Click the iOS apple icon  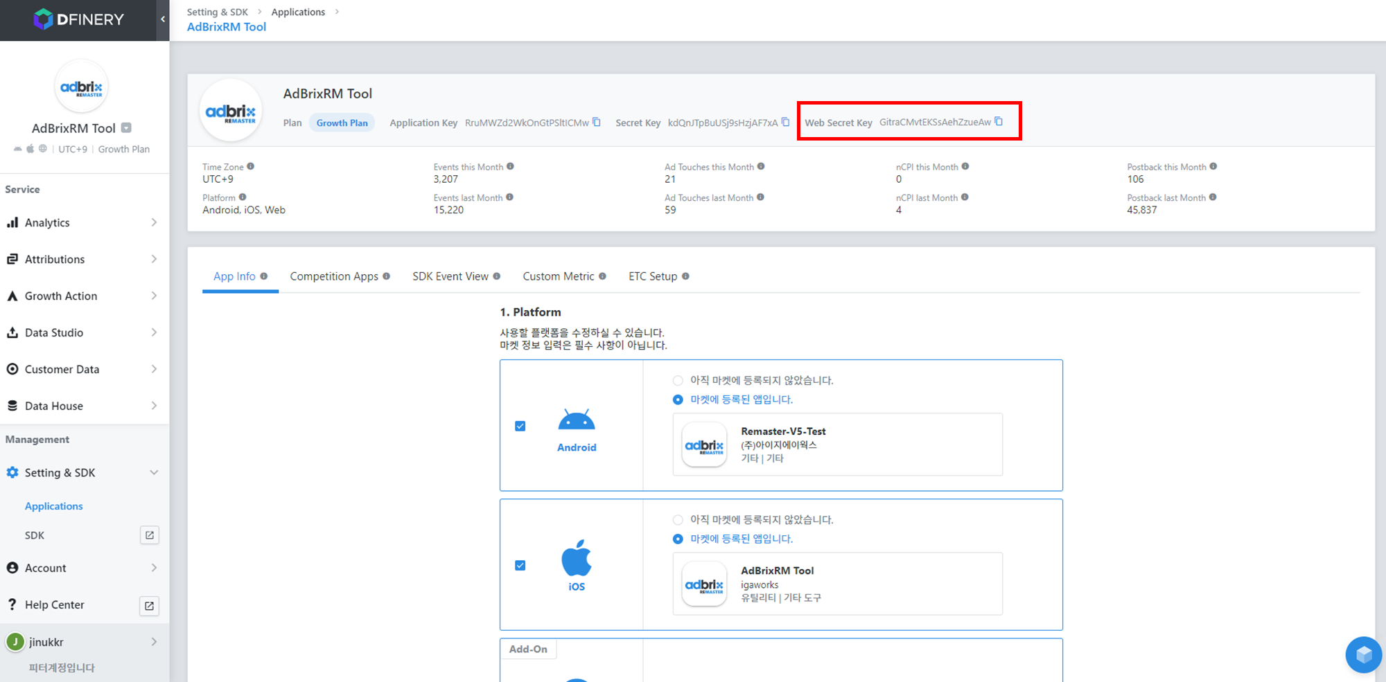(577, 557)
